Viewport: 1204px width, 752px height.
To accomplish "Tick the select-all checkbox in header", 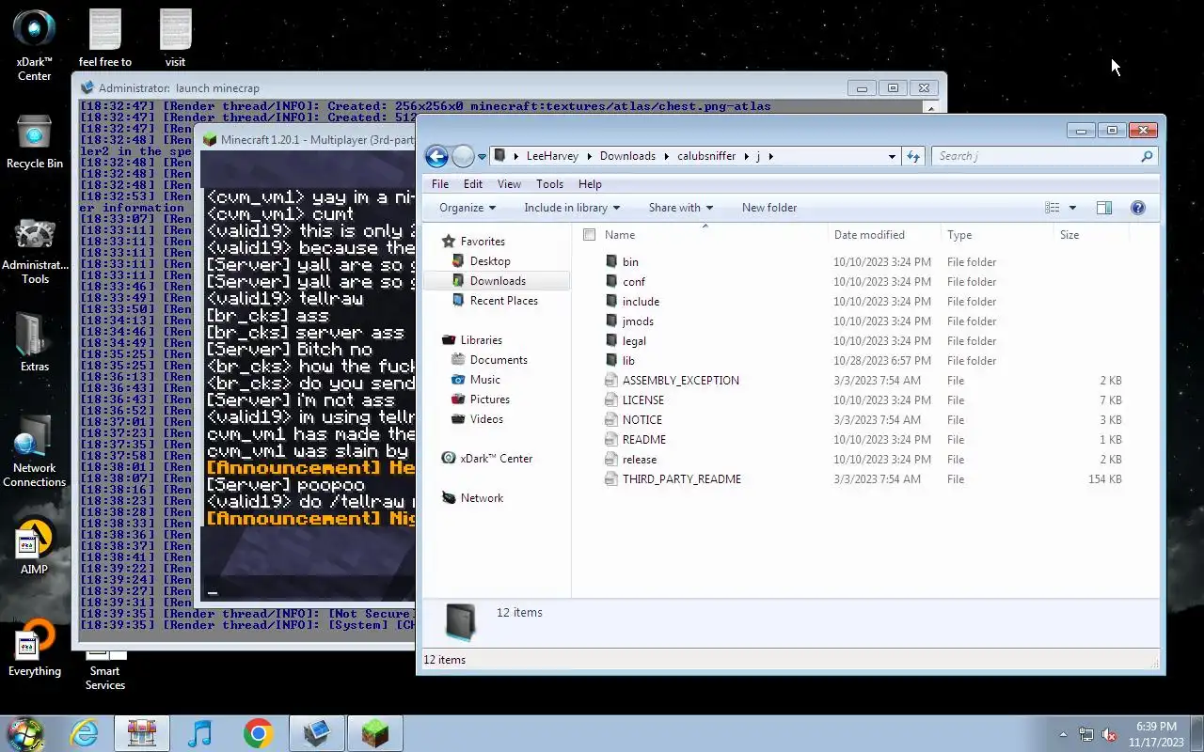I will [589, 235].
